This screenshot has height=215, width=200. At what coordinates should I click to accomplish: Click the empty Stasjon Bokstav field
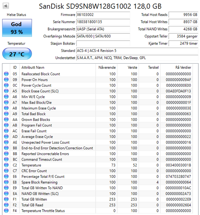[x=103, y=44]
